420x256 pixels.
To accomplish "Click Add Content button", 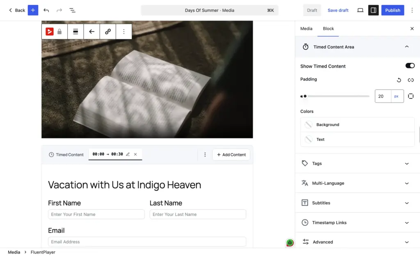I will (231, 155).
